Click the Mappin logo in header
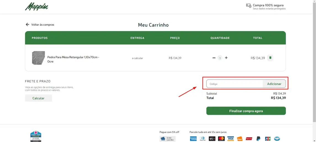This screenshot has height=142, width=316. [x=37, y=6]
